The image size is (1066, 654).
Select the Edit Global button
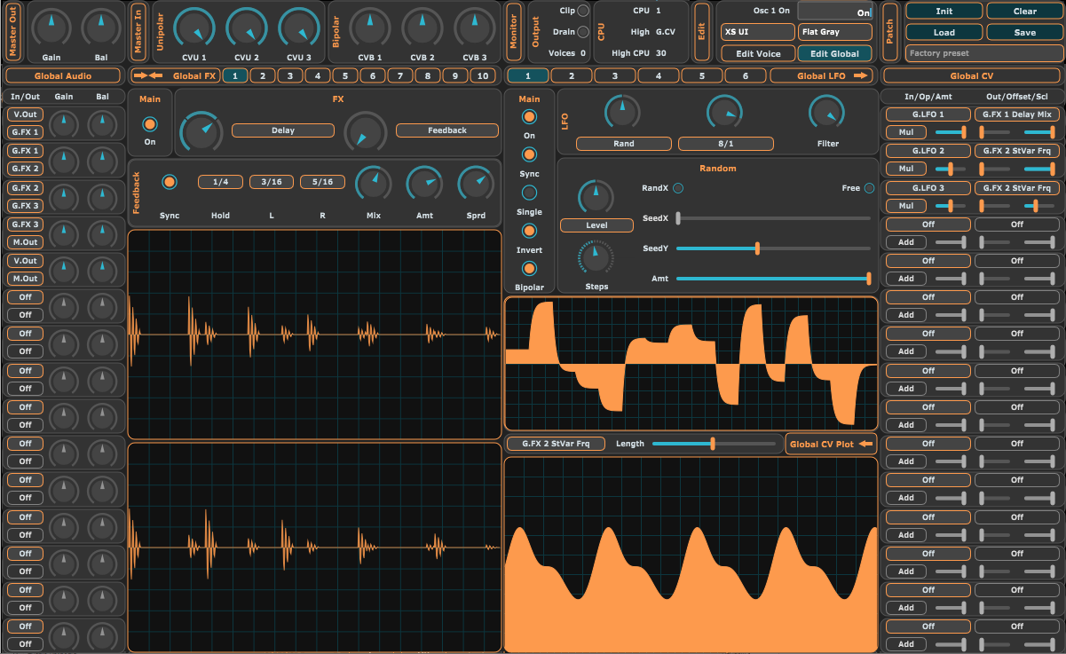(x=834, y=53)
